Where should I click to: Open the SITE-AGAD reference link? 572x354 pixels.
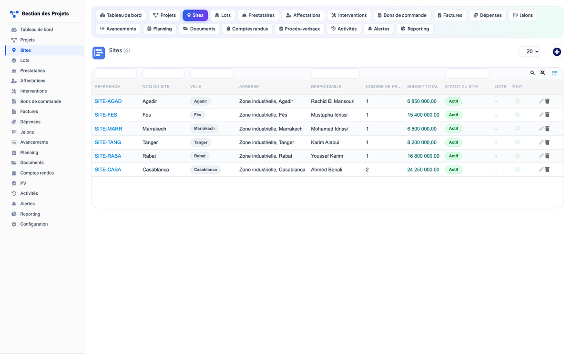pos(108,101)
